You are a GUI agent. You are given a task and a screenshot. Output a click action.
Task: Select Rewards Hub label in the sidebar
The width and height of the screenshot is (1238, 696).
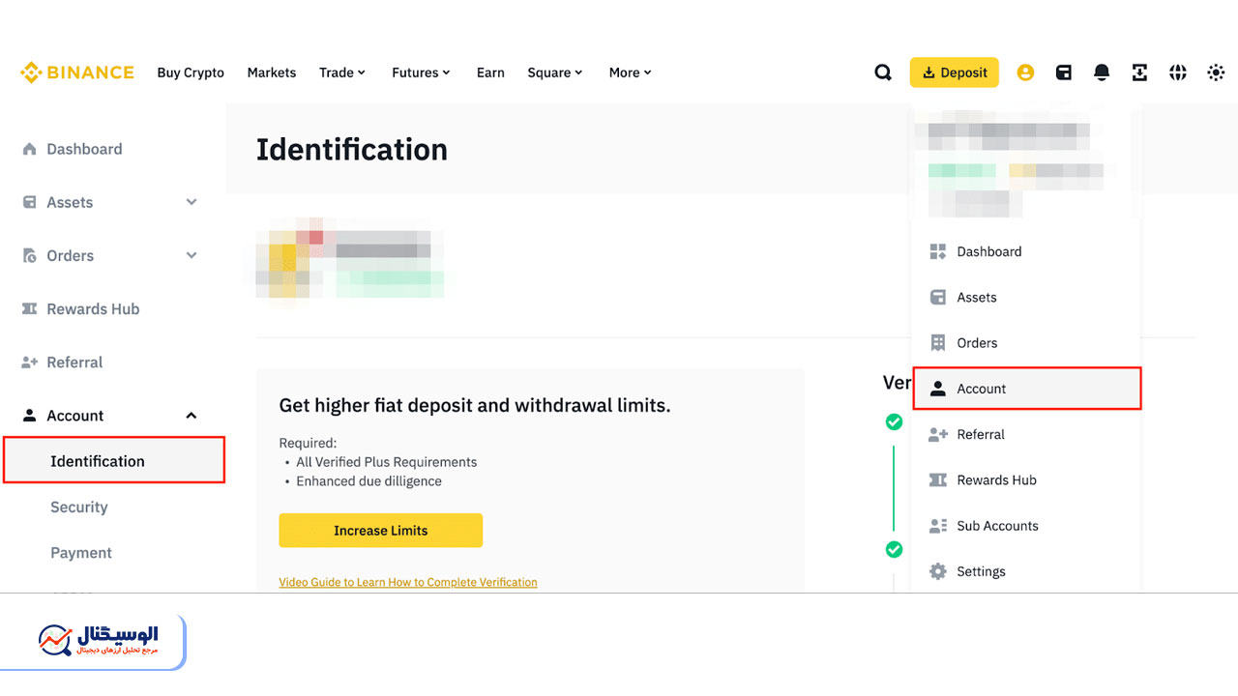93,308
